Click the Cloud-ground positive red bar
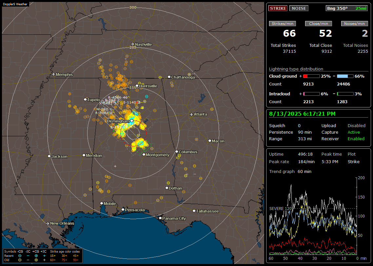 (x=311, y=76)
